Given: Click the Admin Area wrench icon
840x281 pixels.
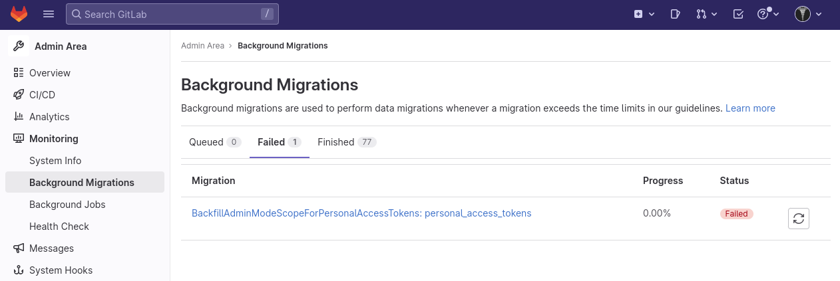Looking at the screenshot, I should pos(19,47).
